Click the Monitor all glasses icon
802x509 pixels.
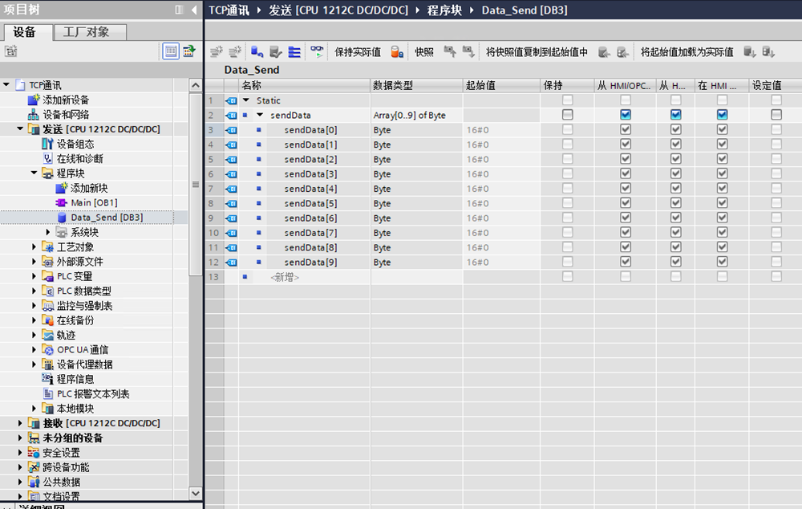coord(318,52)
